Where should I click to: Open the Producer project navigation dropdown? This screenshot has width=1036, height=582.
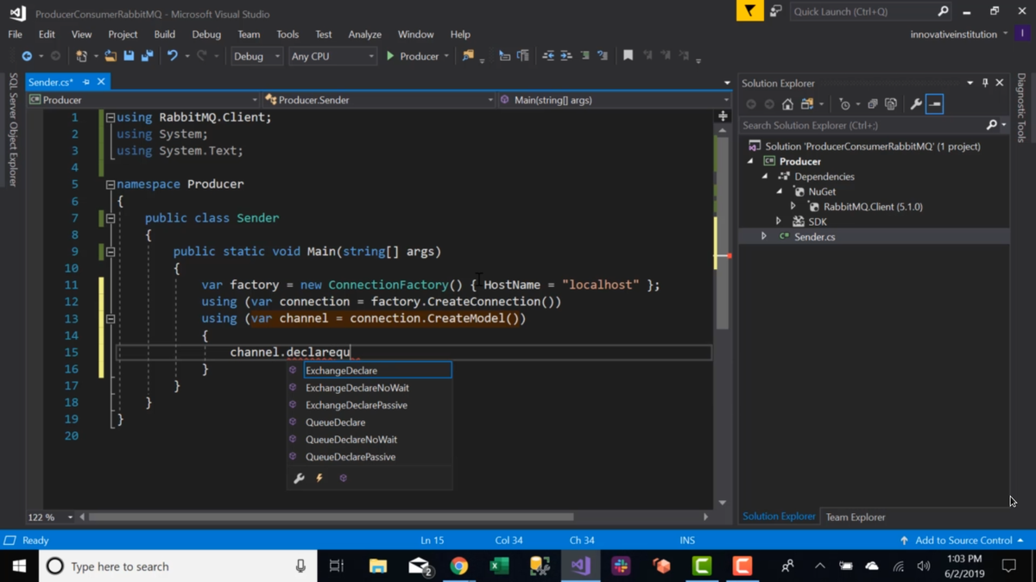click(x=142, y=100)
